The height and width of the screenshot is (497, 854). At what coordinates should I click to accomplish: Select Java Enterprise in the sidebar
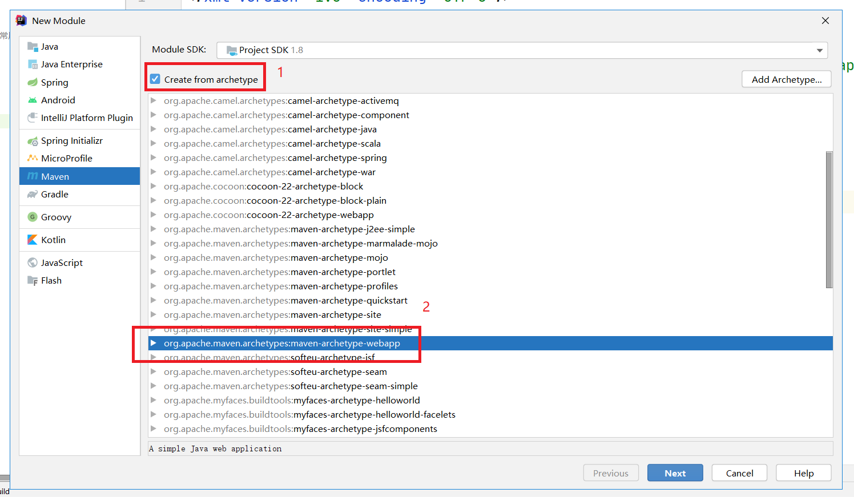80,64
